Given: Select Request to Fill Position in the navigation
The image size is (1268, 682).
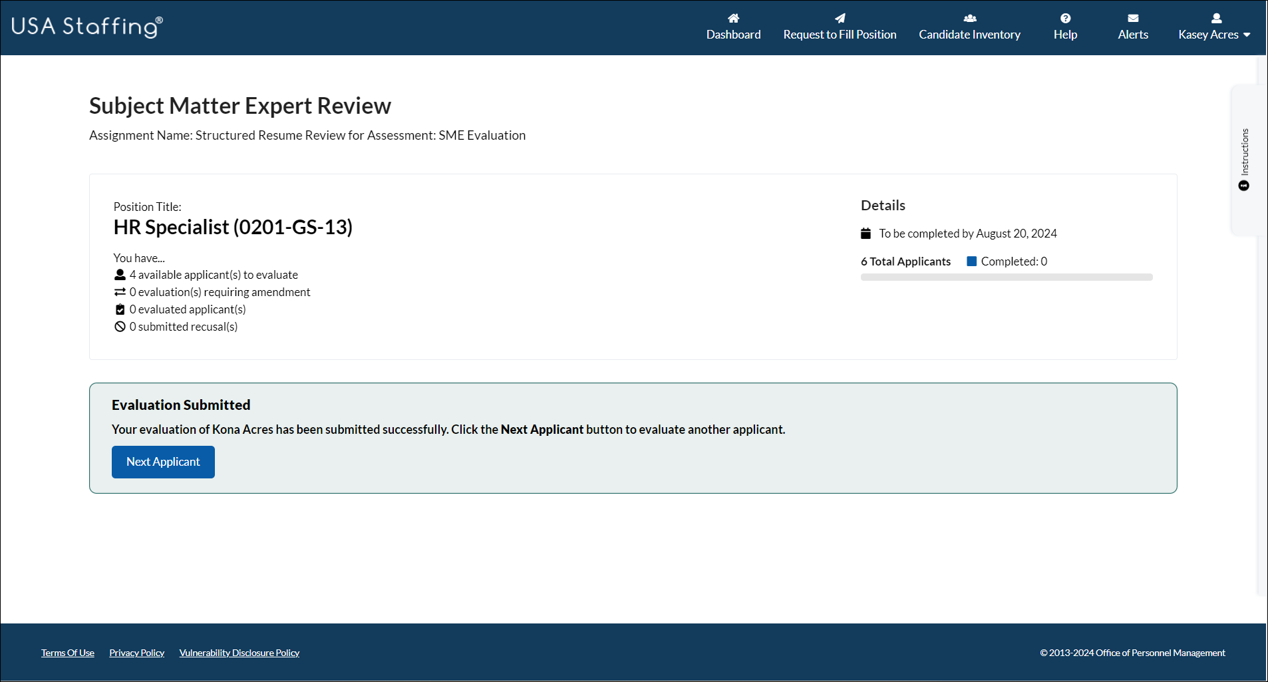Looking at the screenshot, I should 840,34.
